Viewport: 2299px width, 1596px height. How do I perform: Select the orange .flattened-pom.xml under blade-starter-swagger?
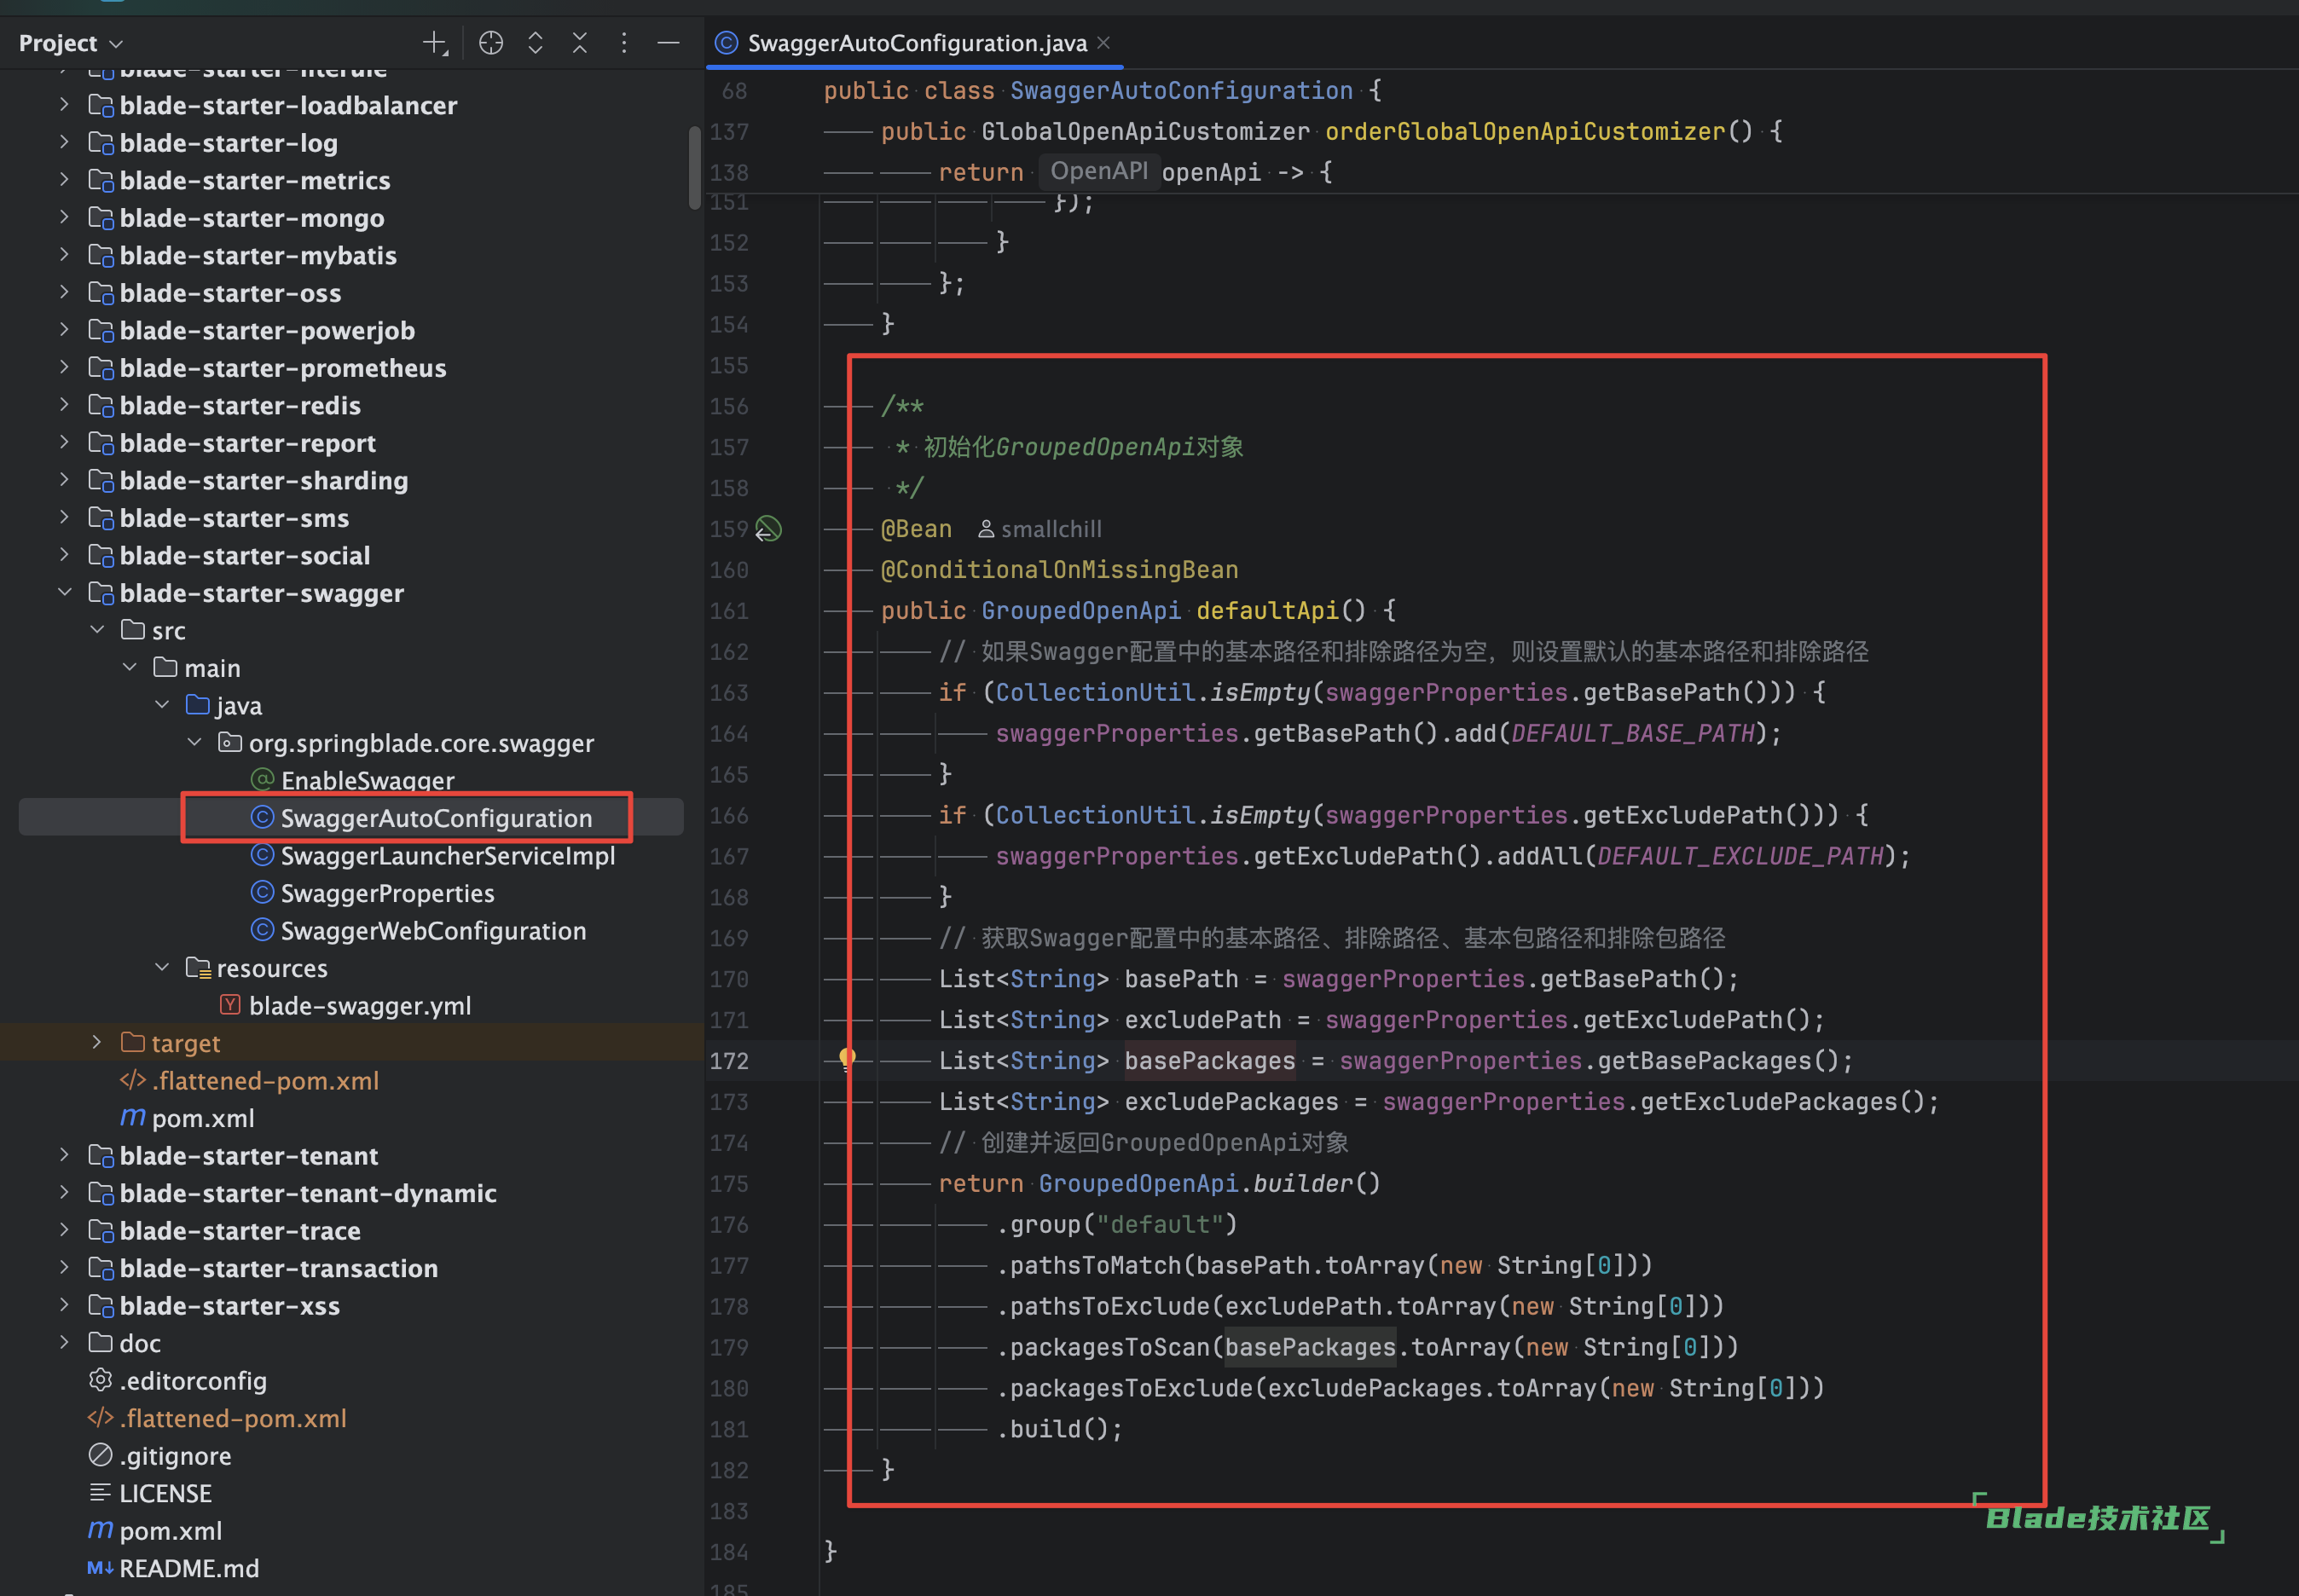click(265, 1081)
